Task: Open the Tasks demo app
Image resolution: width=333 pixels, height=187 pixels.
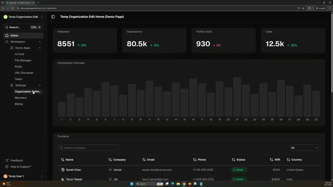Action: pos(18,79)
